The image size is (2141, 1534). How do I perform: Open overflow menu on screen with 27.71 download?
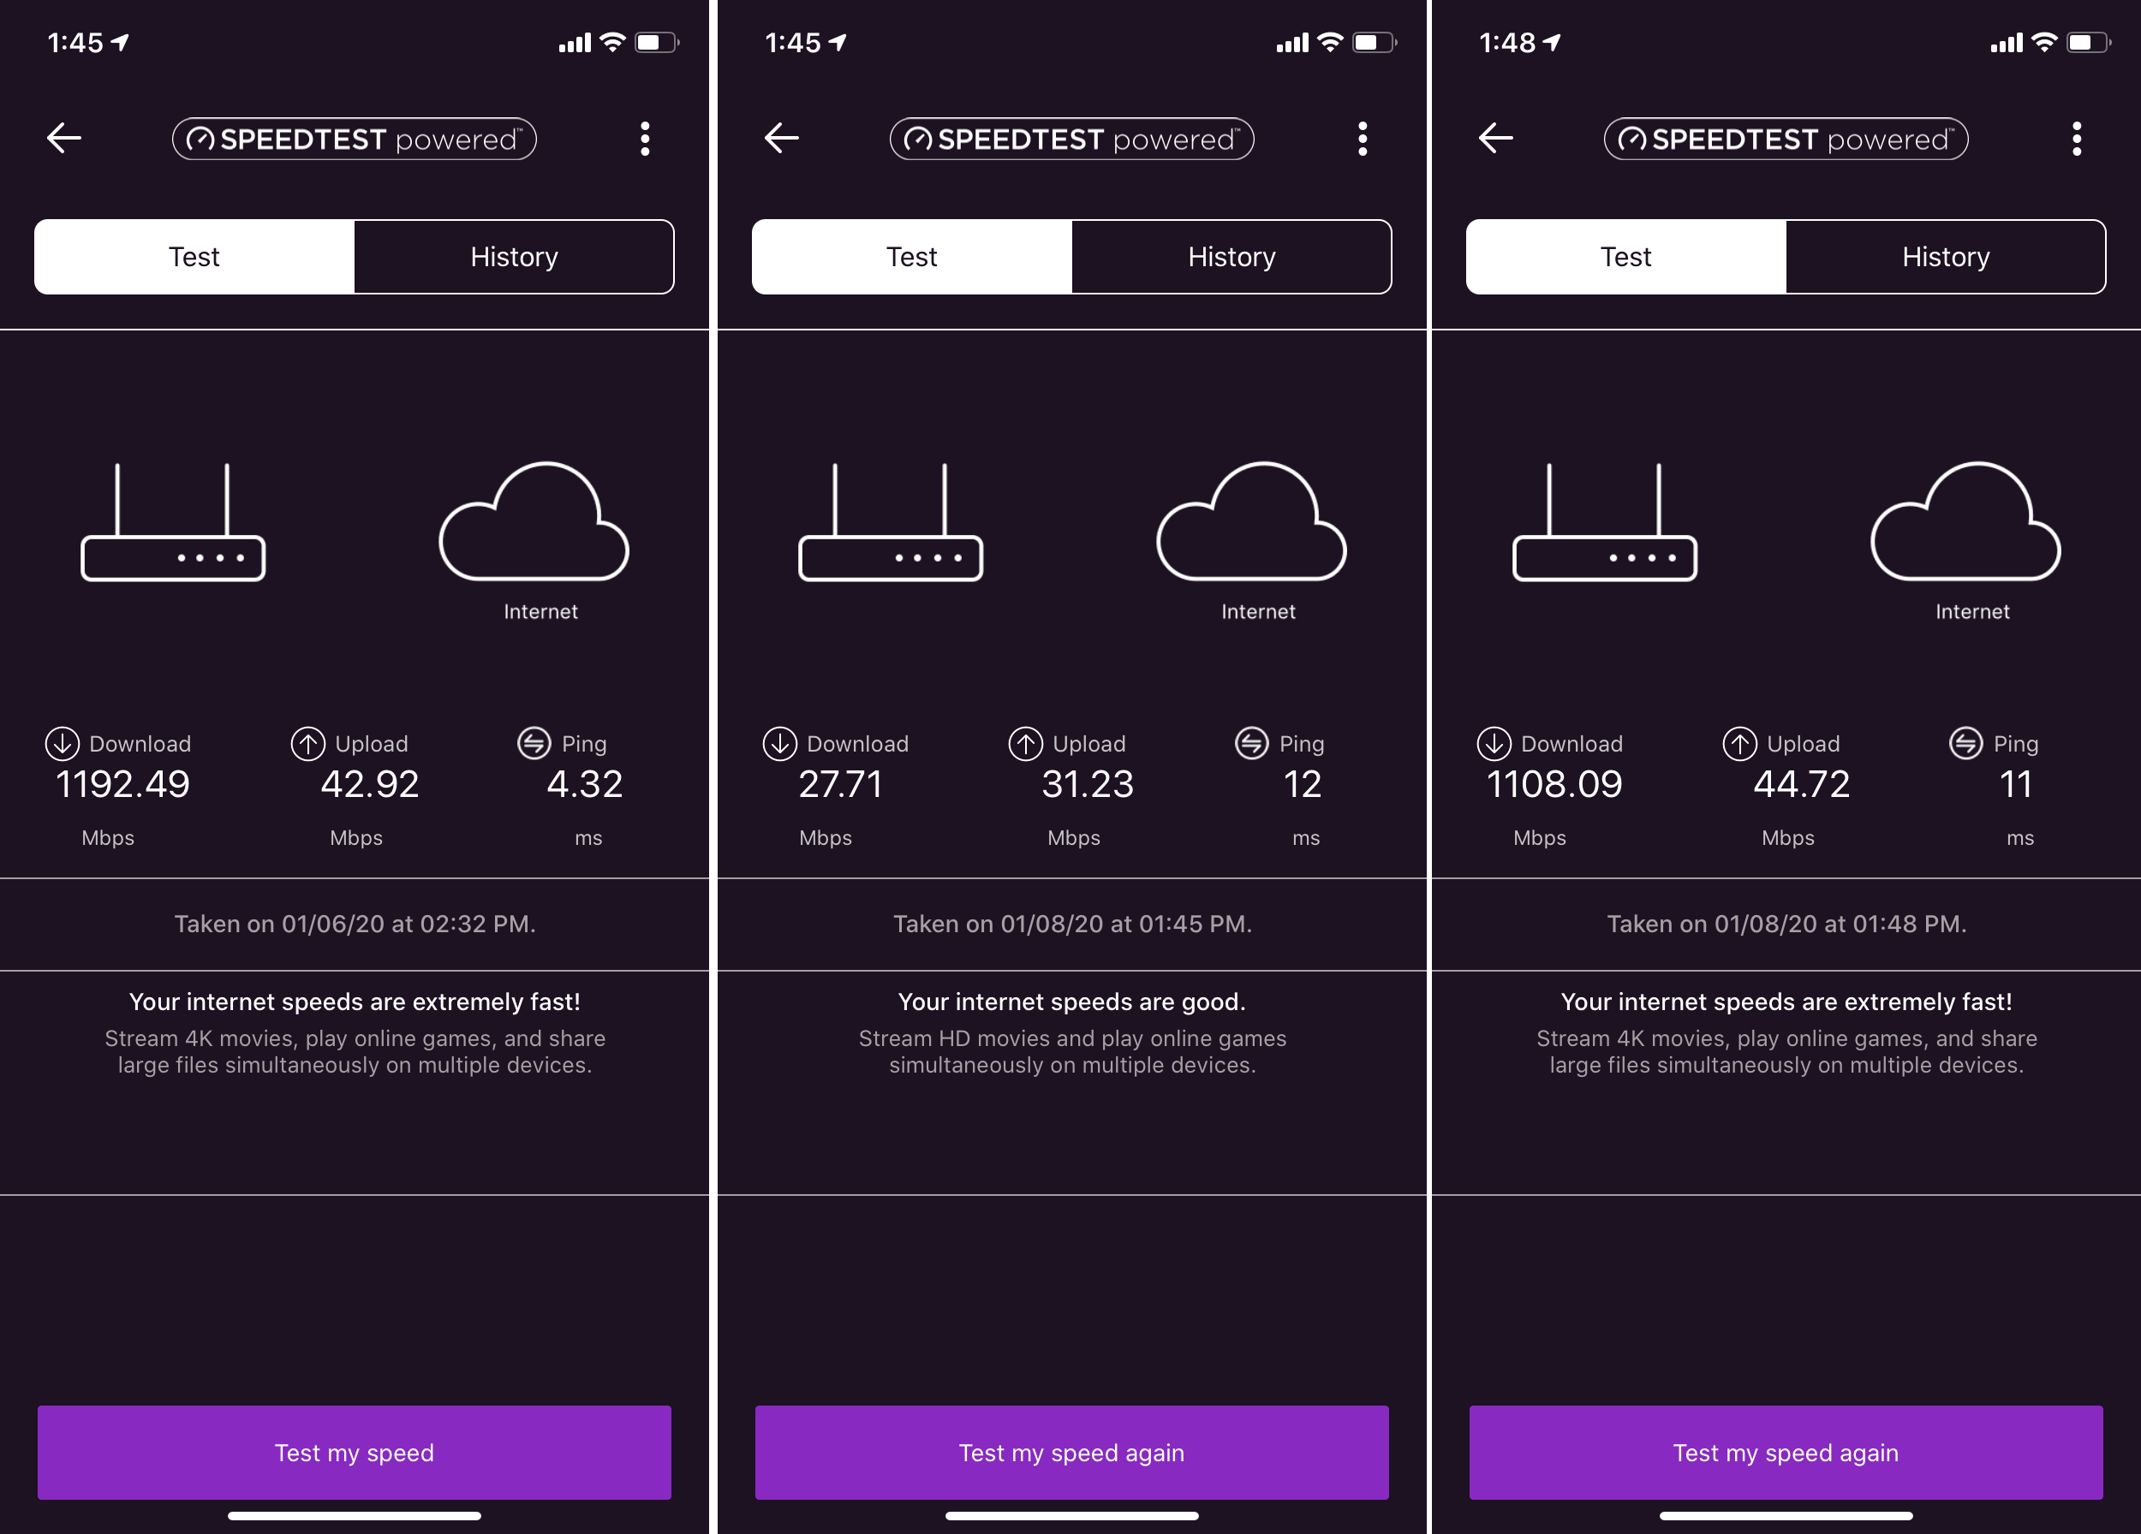coord(1363,139)
